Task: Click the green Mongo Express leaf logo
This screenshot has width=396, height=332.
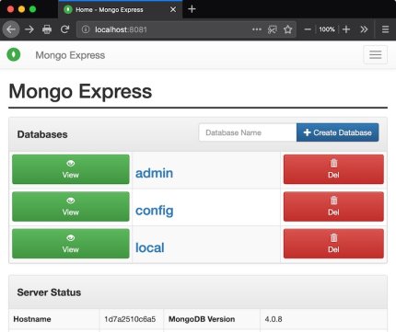Action: point(14,55)
